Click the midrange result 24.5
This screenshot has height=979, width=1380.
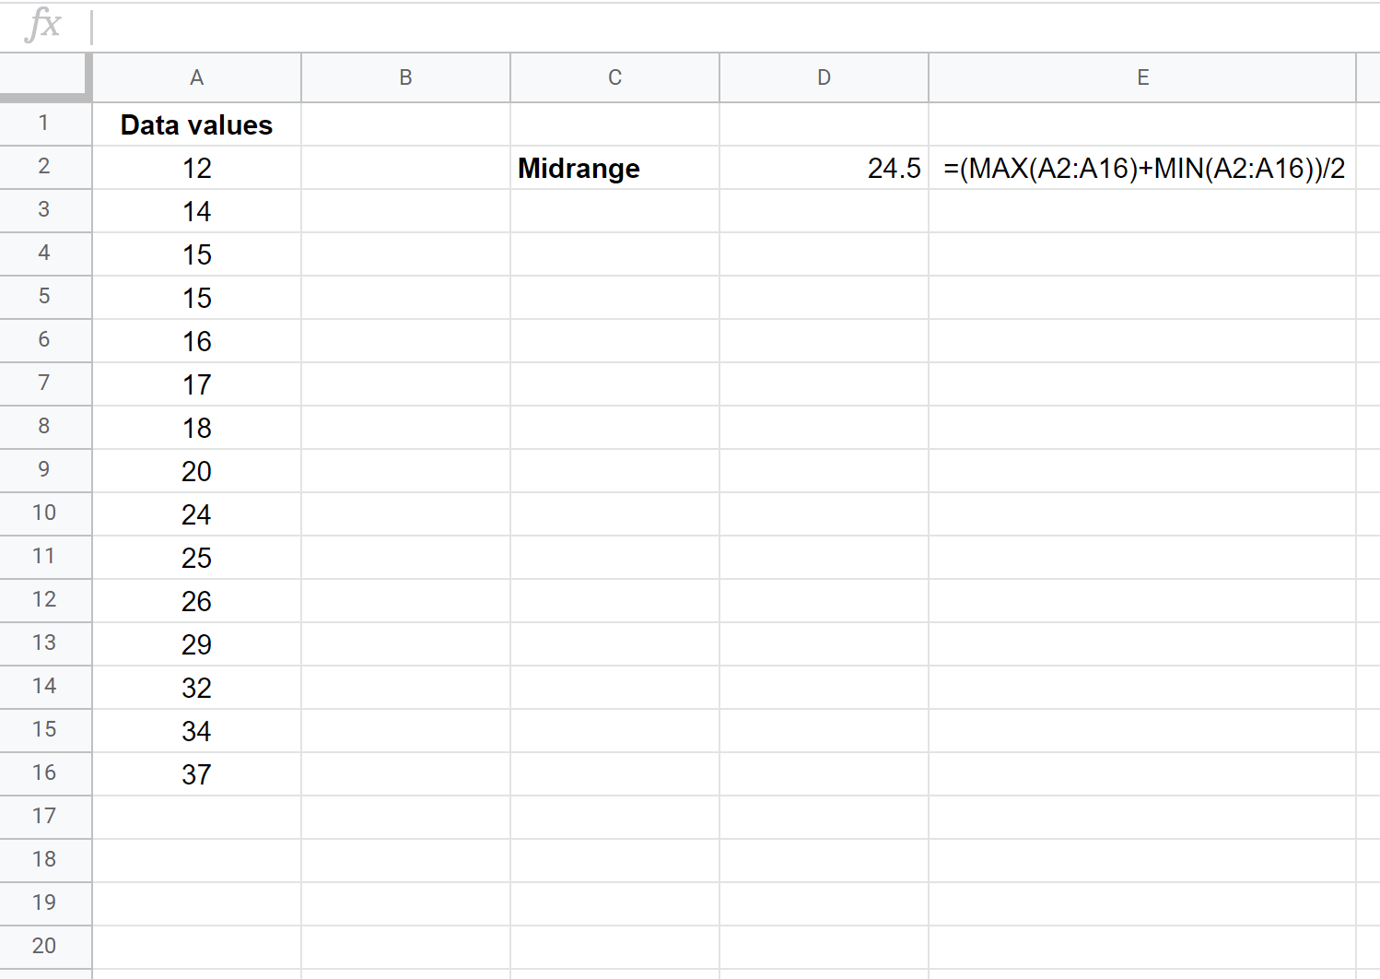[824, 168]
